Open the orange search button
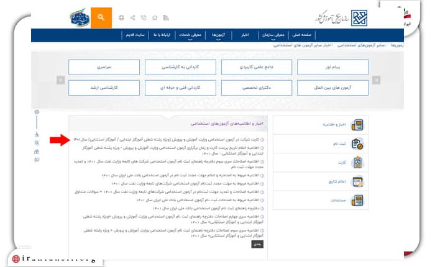 pyautogui.click(x=101, y=17)
